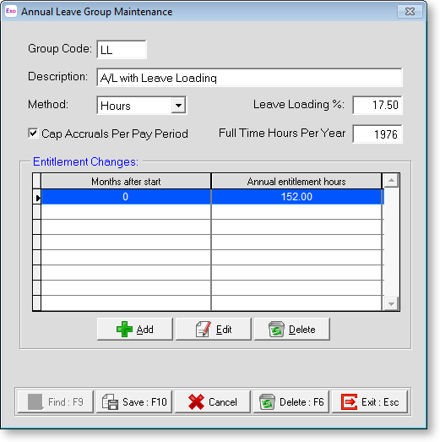
Task: Click the entitlement list scroll down arrow
Action: 391,303
